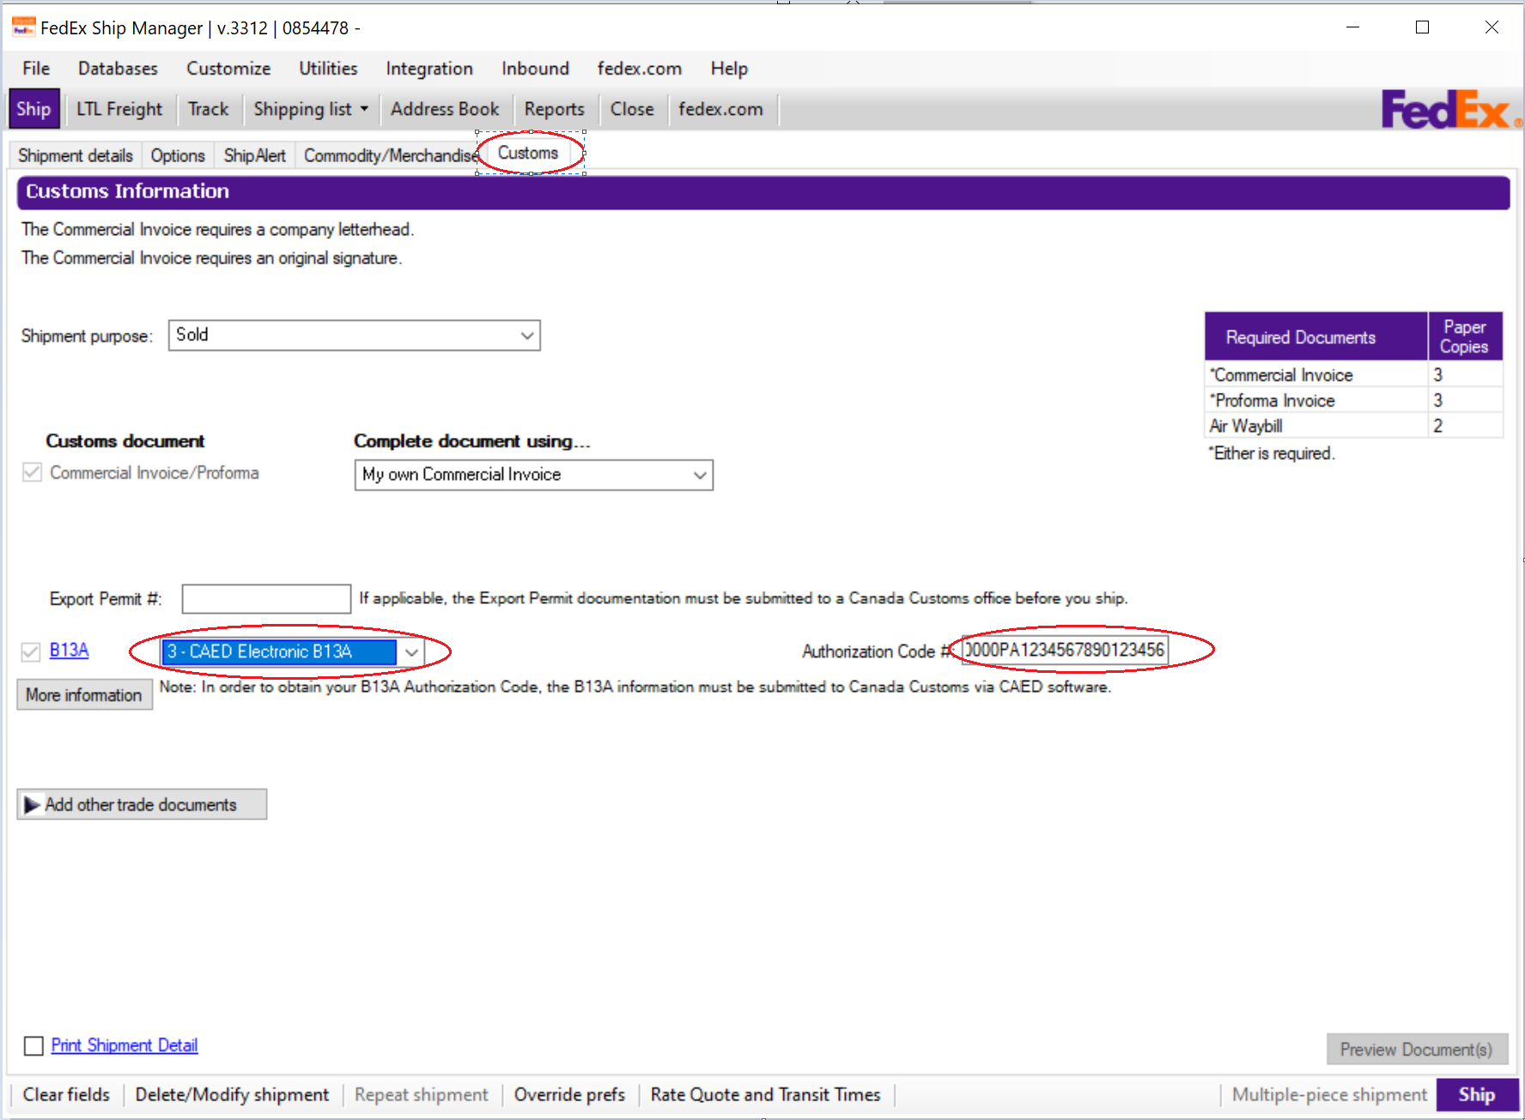The width and height of the screenshot is (1525, 1120).
Task: Click the Preview Document(s) button
Action: (1417, 1050)
